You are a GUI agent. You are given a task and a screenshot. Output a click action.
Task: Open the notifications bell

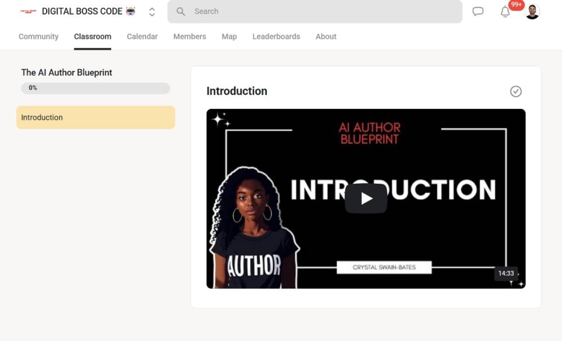pyautogui.click(x=505, y=12)
